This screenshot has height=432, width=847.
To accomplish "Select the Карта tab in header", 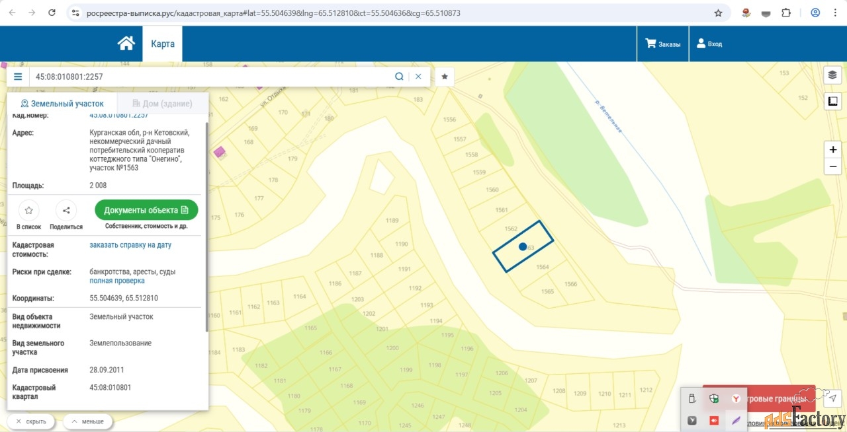I will click(x=163, y=44).
